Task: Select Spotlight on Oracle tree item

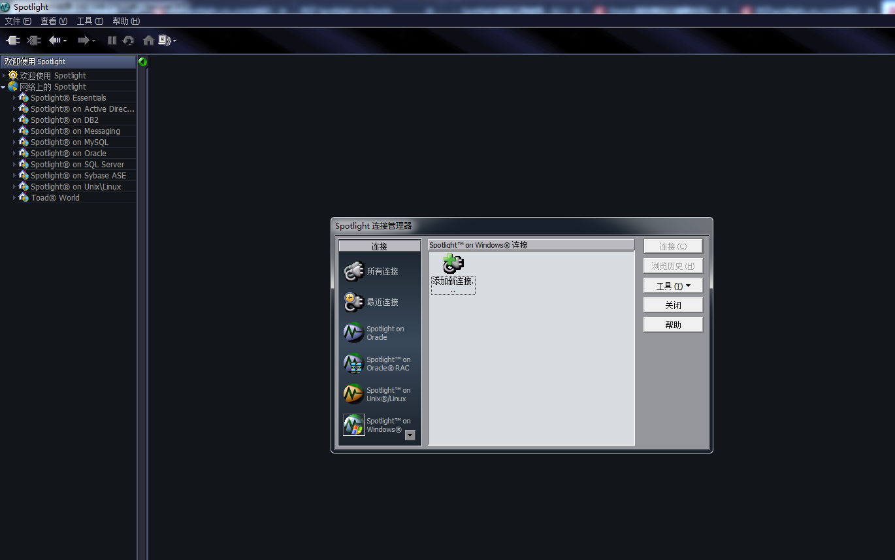Action: pos(68,154)
